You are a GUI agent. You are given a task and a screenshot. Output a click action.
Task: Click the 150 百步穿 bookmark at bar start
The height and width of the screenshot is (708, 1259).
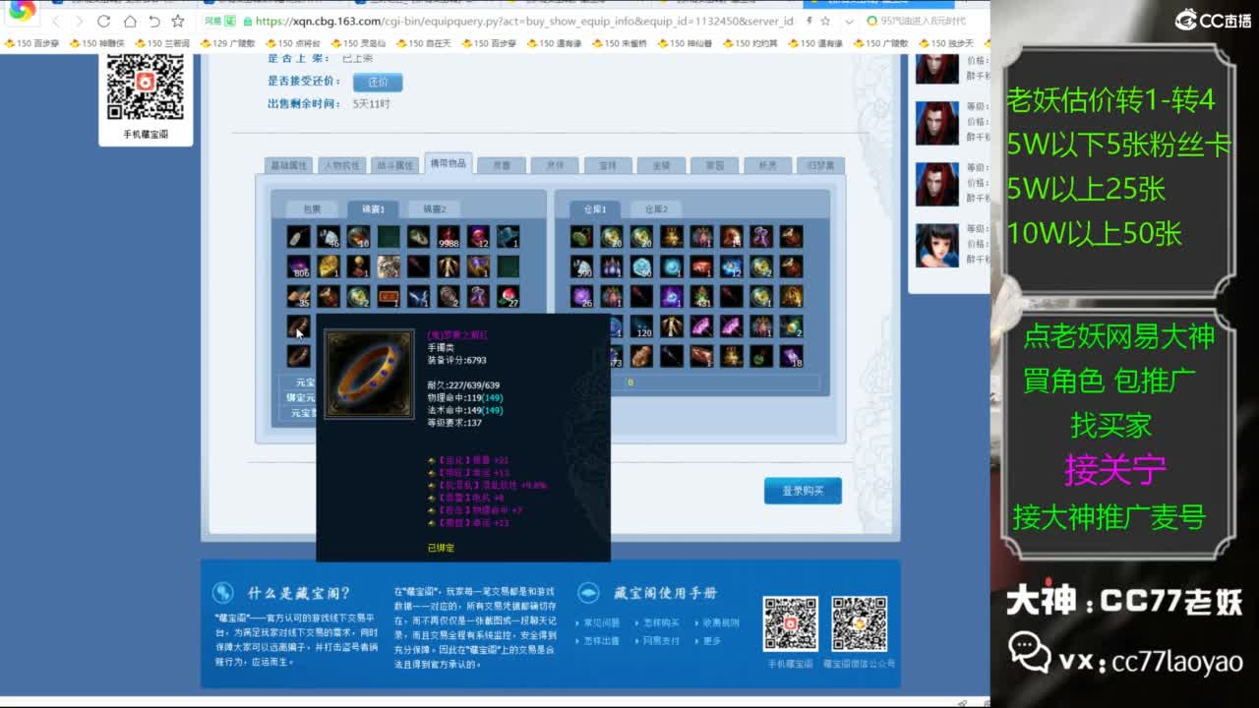[32, 43]
